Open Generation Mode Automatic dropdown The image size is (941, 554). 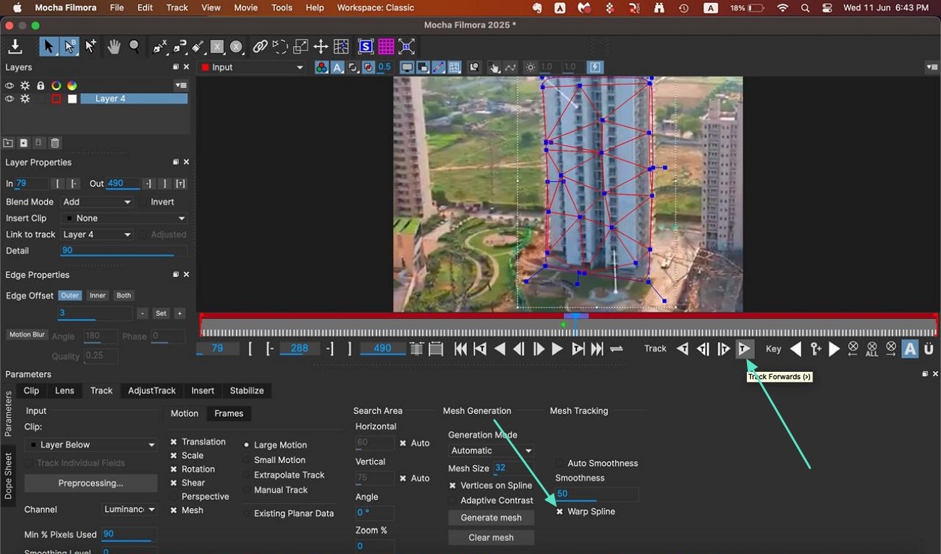[x=491, y=451]
